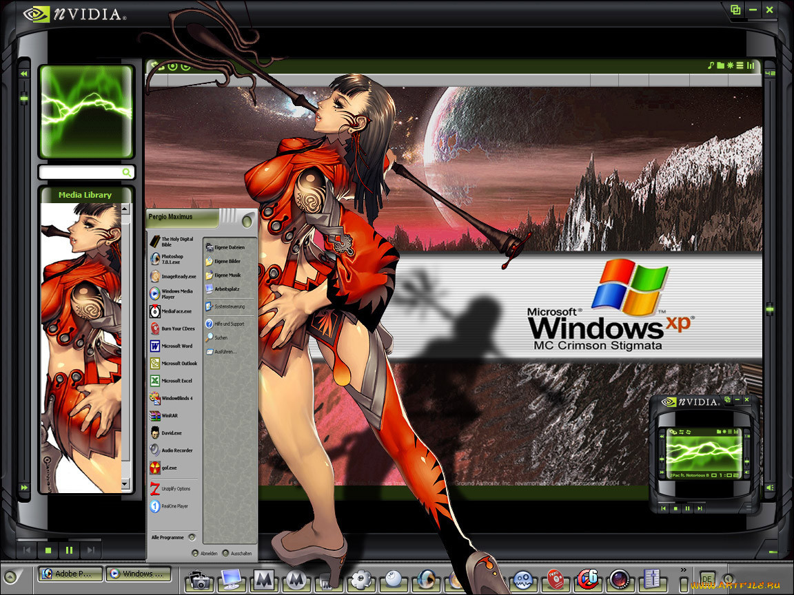
Task: Open Arbeitsplatz from Start menu
Action: click(223, 289)
